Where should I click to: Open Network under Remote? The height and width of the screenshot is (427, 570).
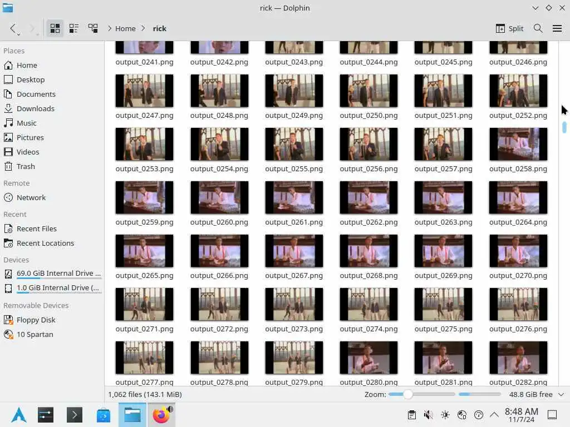(x=52, y=197)
